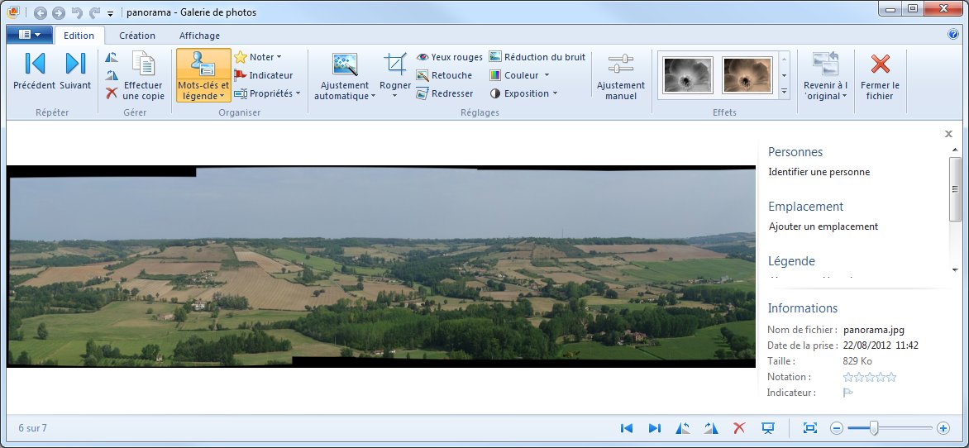Rotate left icon in Gérer group
969x448 pixels.
tap(112, 58)
